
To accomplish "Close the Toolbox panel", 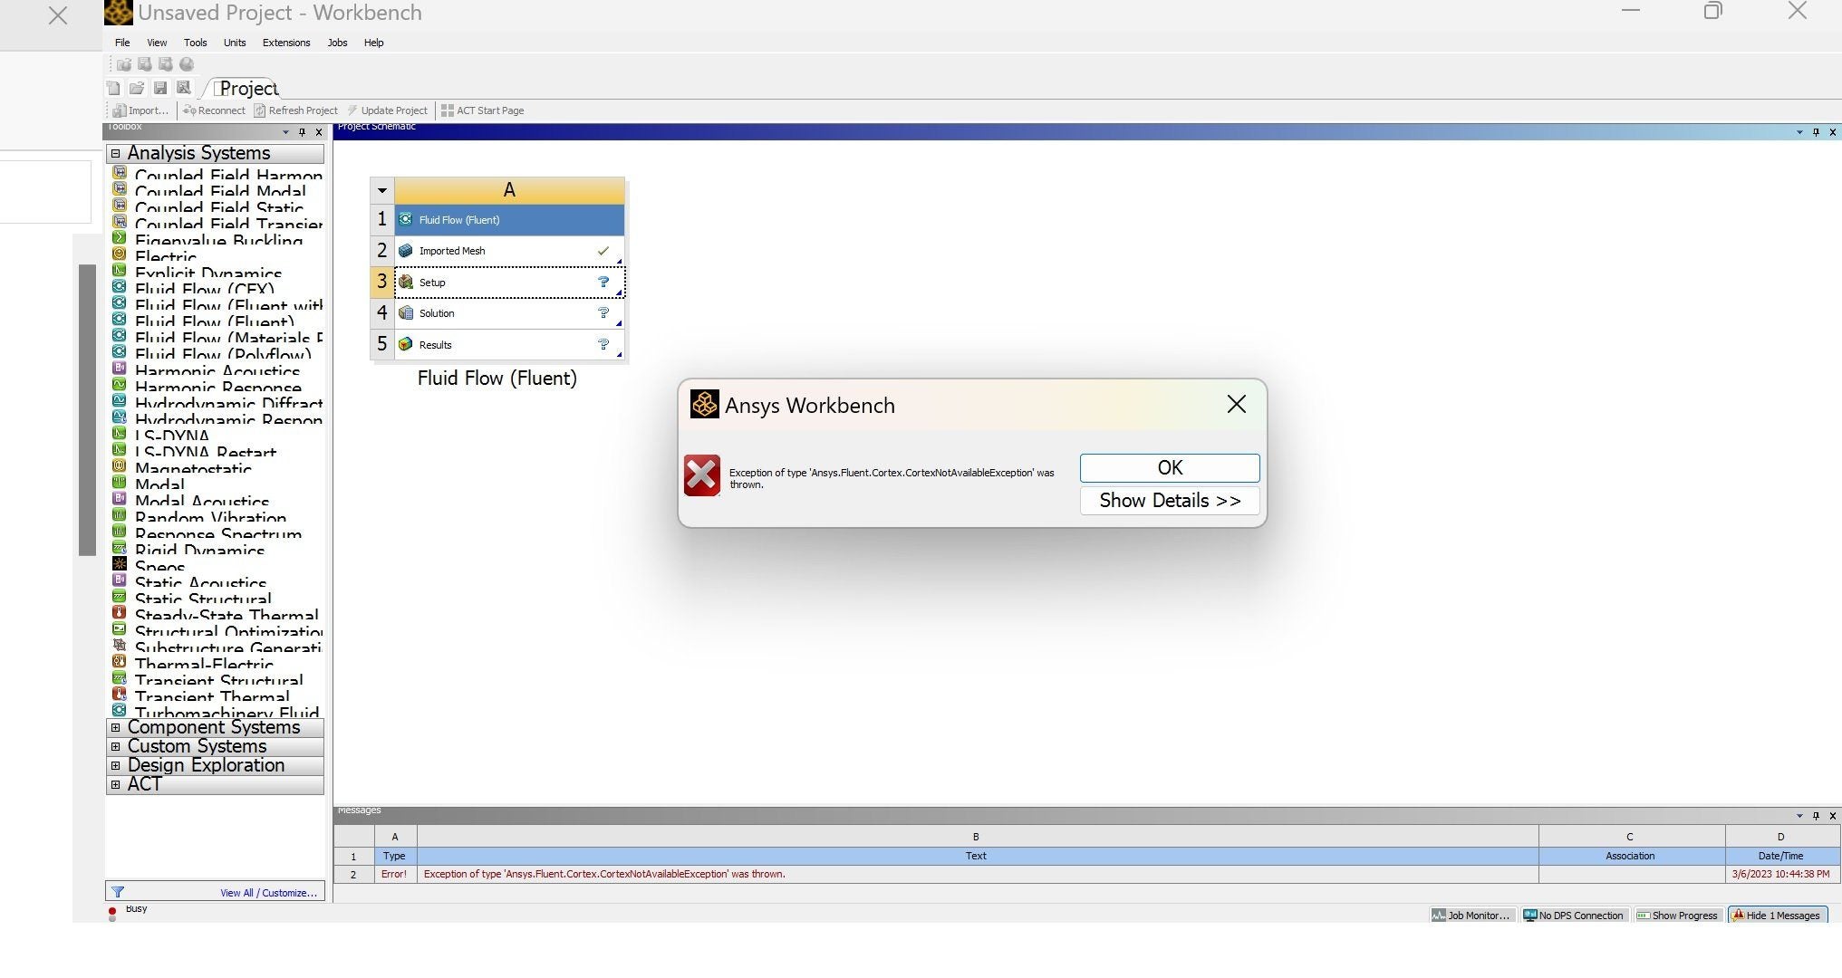I will (319, 132).
